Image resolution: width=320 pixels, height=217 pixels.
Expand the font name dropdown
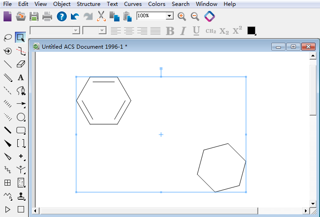click(x=76, y=31)
